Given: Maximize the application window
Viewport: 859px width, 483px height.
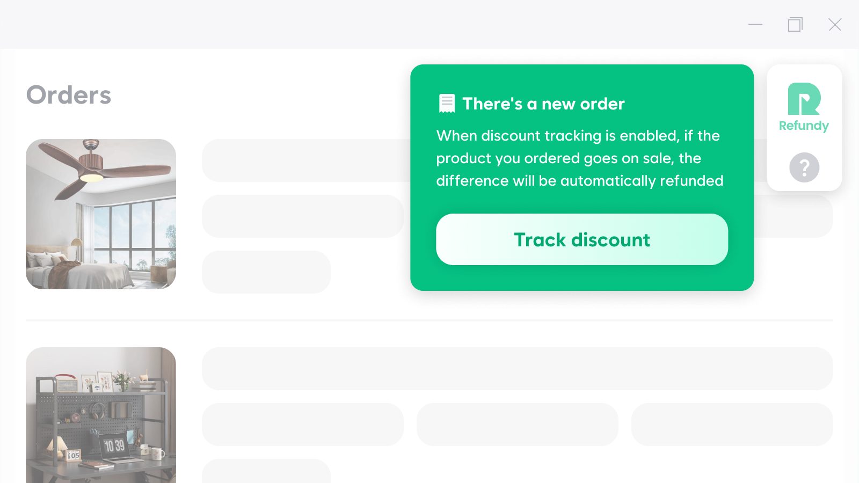Looking at the screenshot, I should pos(795,25).
